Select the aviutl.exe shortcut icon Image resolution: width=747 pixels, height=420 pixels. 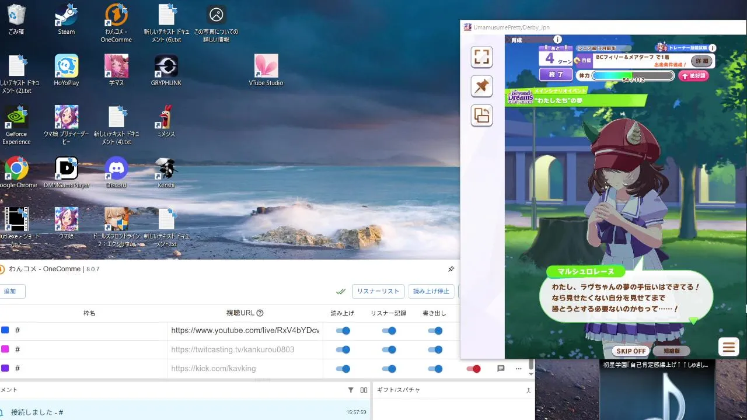point(16,228)
